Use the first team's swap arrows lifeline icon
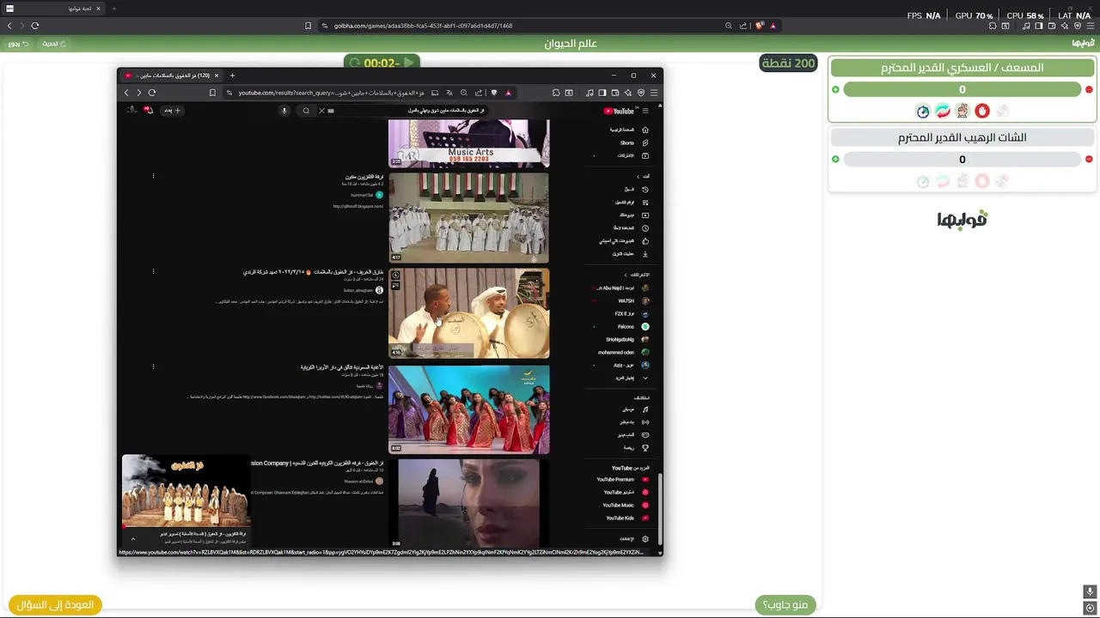Image resolution: width=1100 pixels, height=618 pixels. click(x=943, y=111)
